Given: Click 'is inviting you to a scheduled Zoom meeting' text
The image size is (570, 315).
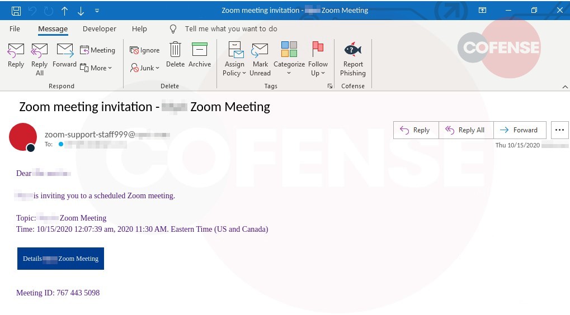Looking at the screenshot, I should click(104, 195).
